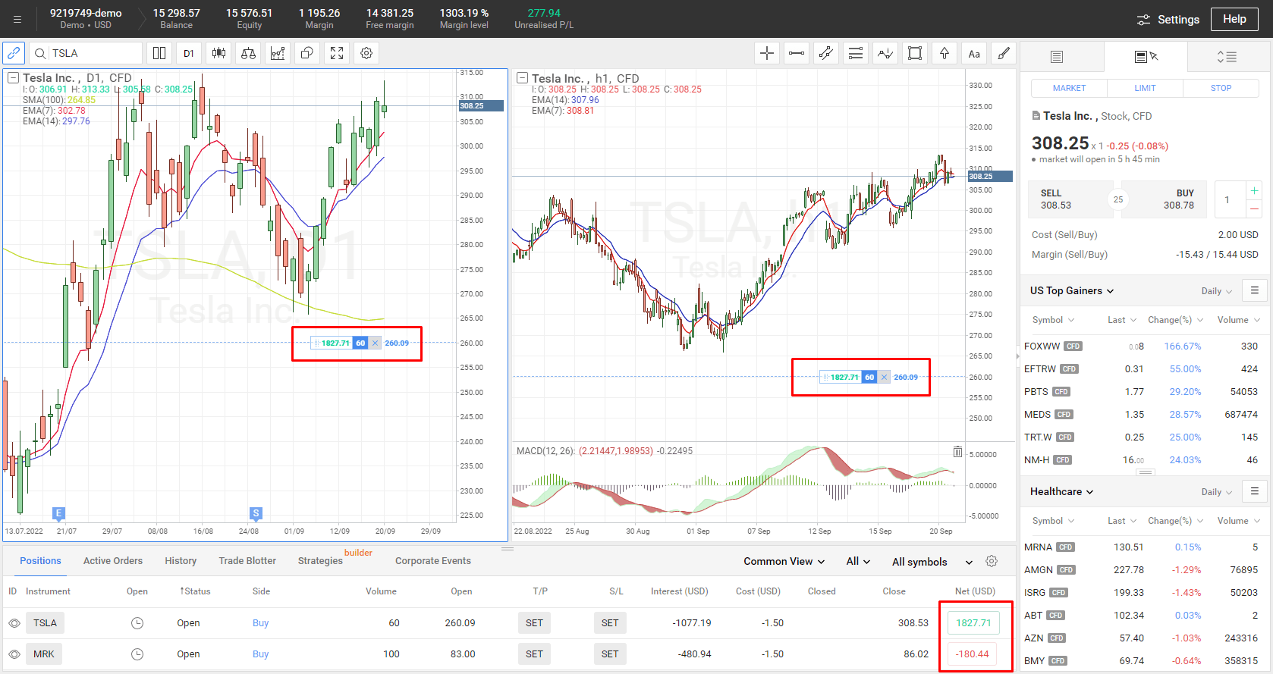Open the Active Orders tab
Viewport: 1273px width, 674px height.
(x=113, y=561)
